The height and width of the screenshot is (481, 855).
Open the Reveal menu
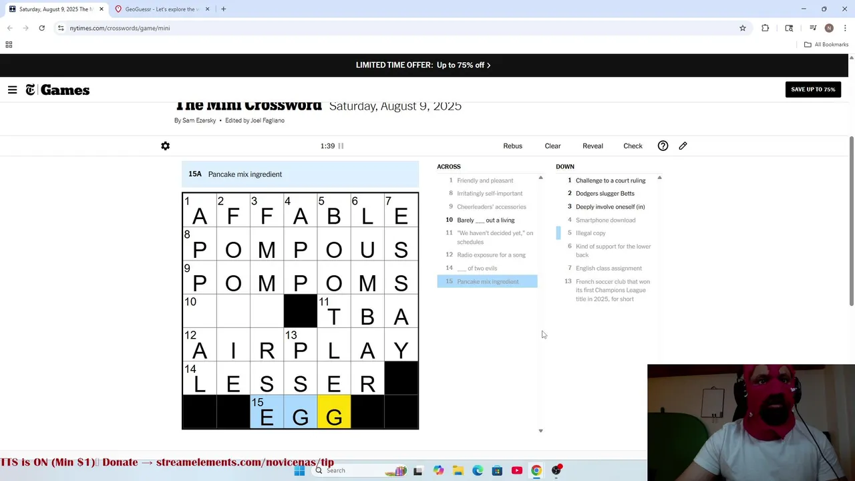(592, 146)
